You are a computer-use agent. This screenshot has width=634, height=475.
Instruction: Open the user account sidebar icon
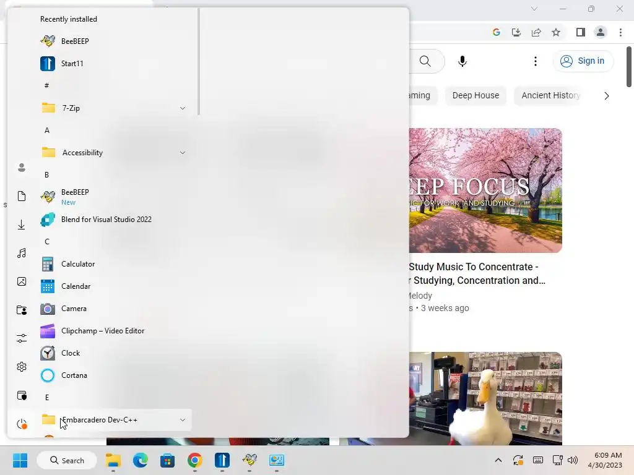[22, 167]
